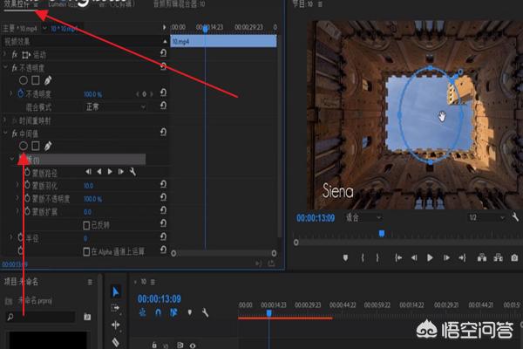
Task: Click the Selection tool arrow in timeline toolbar
Action: 116,291
